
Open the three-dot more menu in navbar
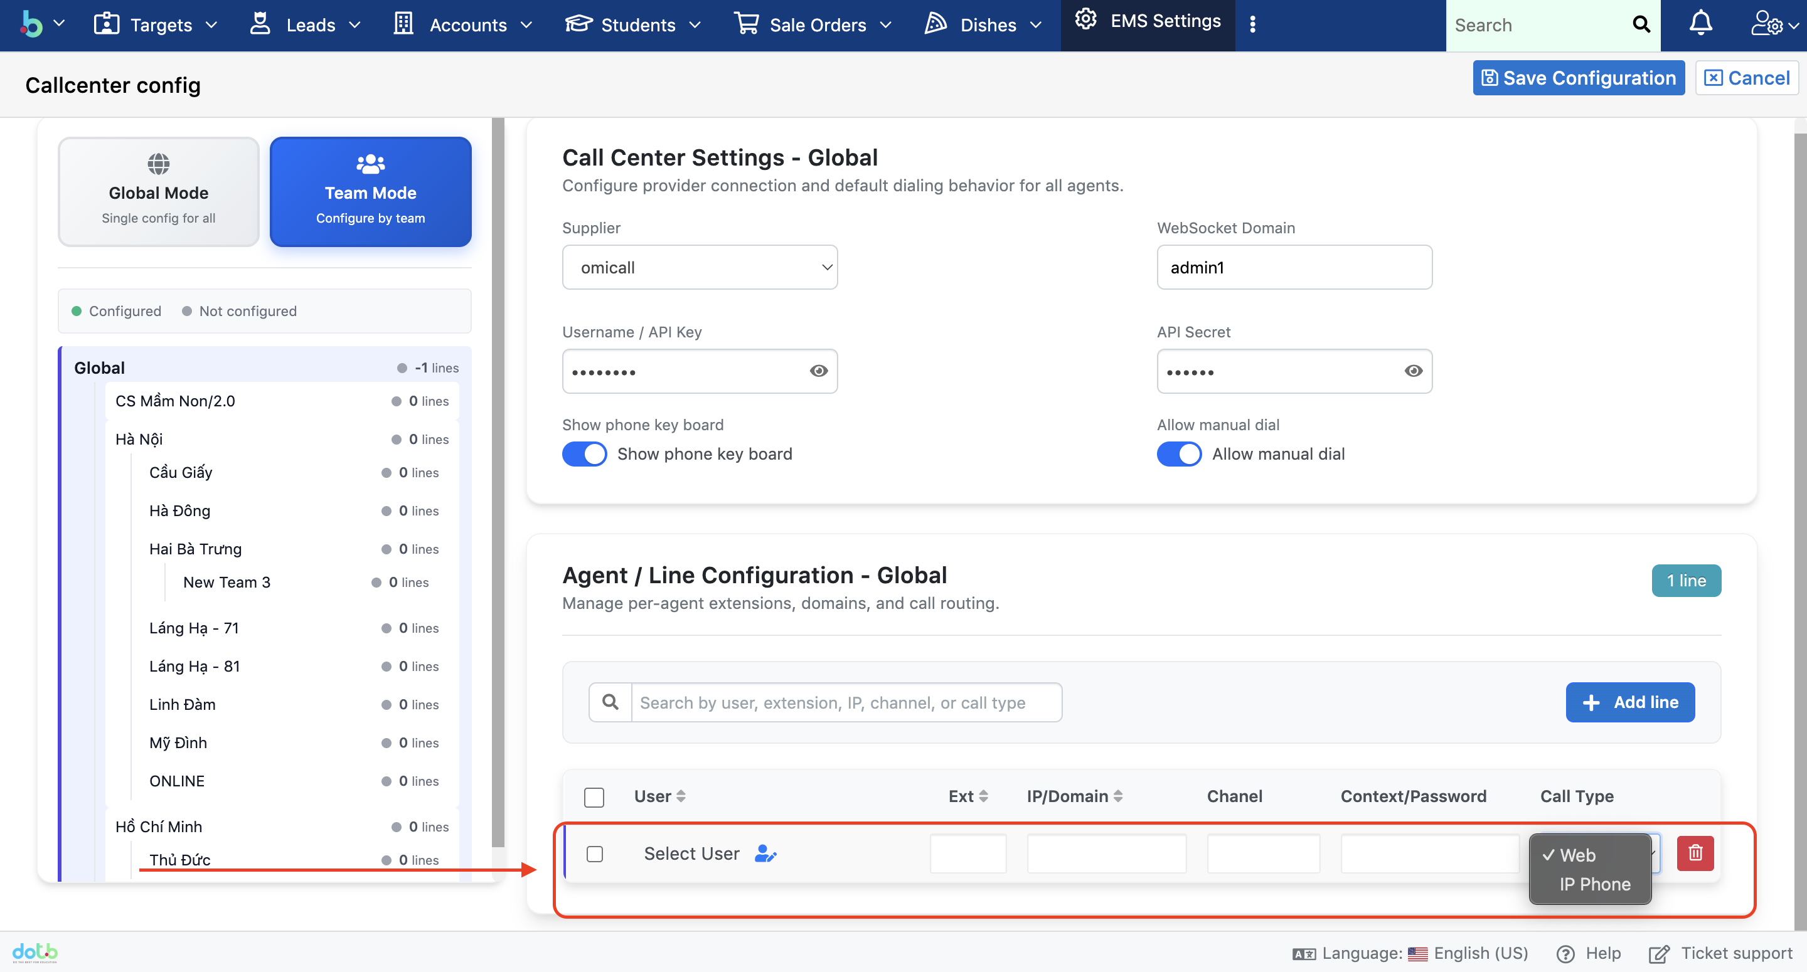[1252, 24]
